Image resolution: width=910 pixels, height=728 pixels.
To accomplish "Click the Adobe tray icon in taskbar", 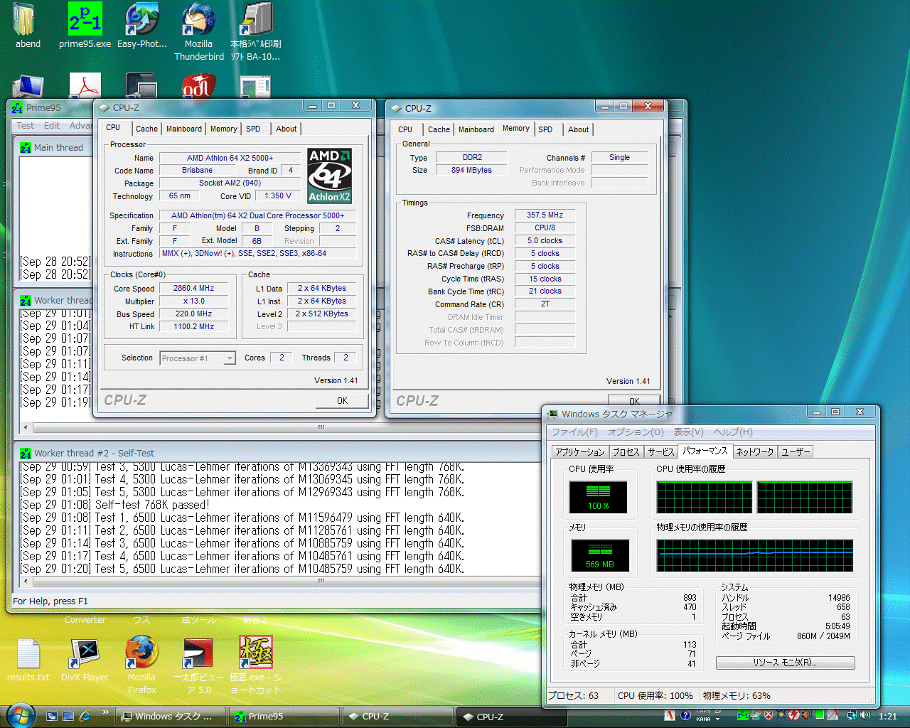I will click(670, 715).
